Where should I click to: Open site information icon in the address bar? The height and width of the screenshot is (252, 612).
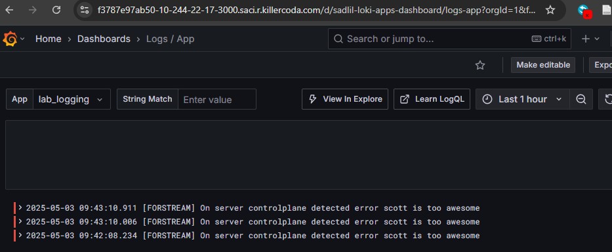[x=84, y=10]
